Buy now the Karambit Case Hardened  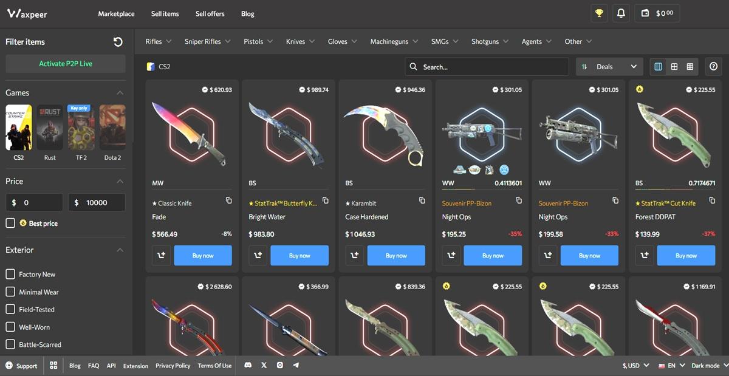click(x=396, y=256)
